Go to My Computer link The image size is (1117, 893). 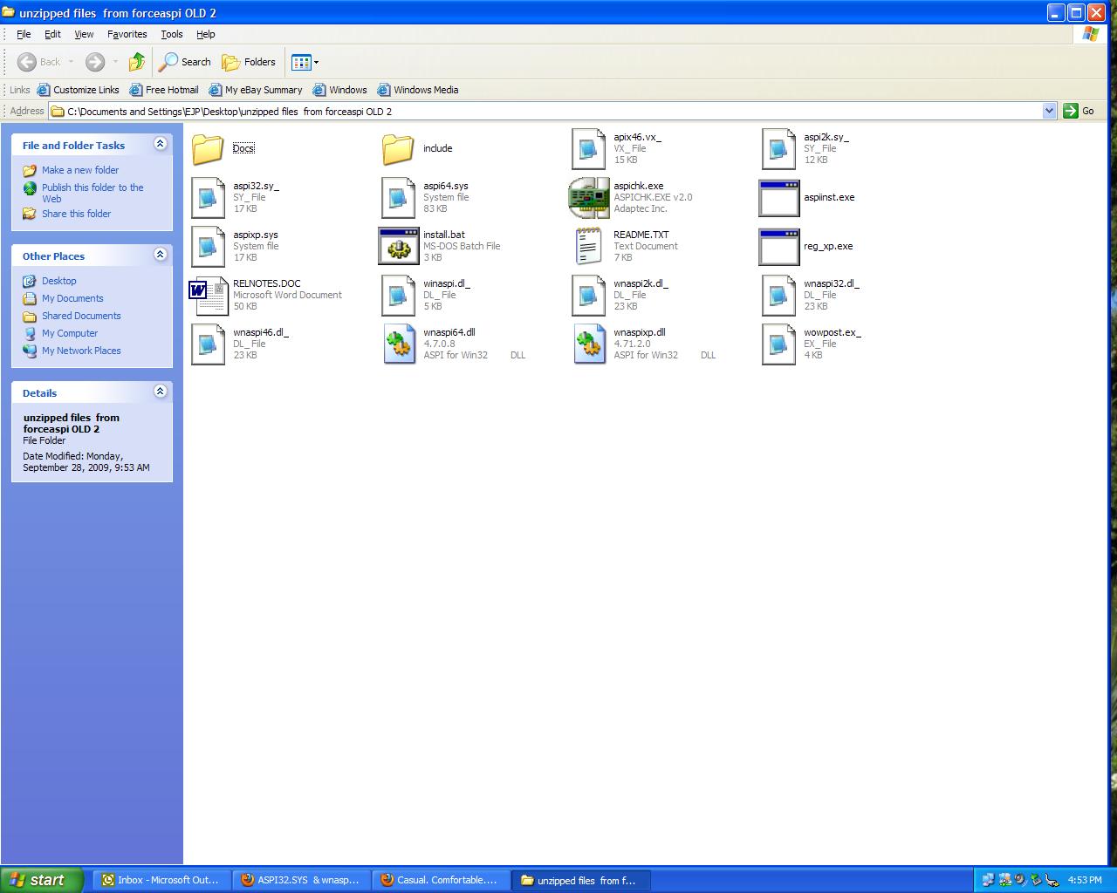coord(70,333)
